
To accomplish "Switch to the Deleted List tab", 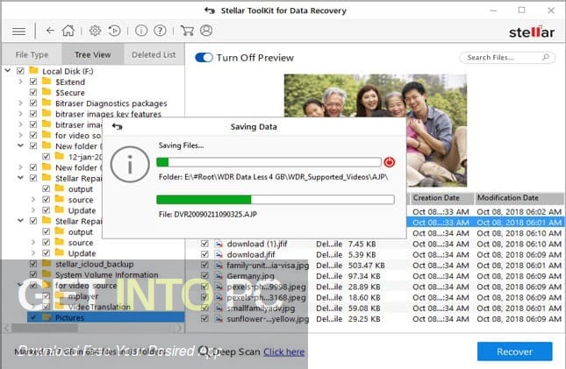I will [154, 54].
